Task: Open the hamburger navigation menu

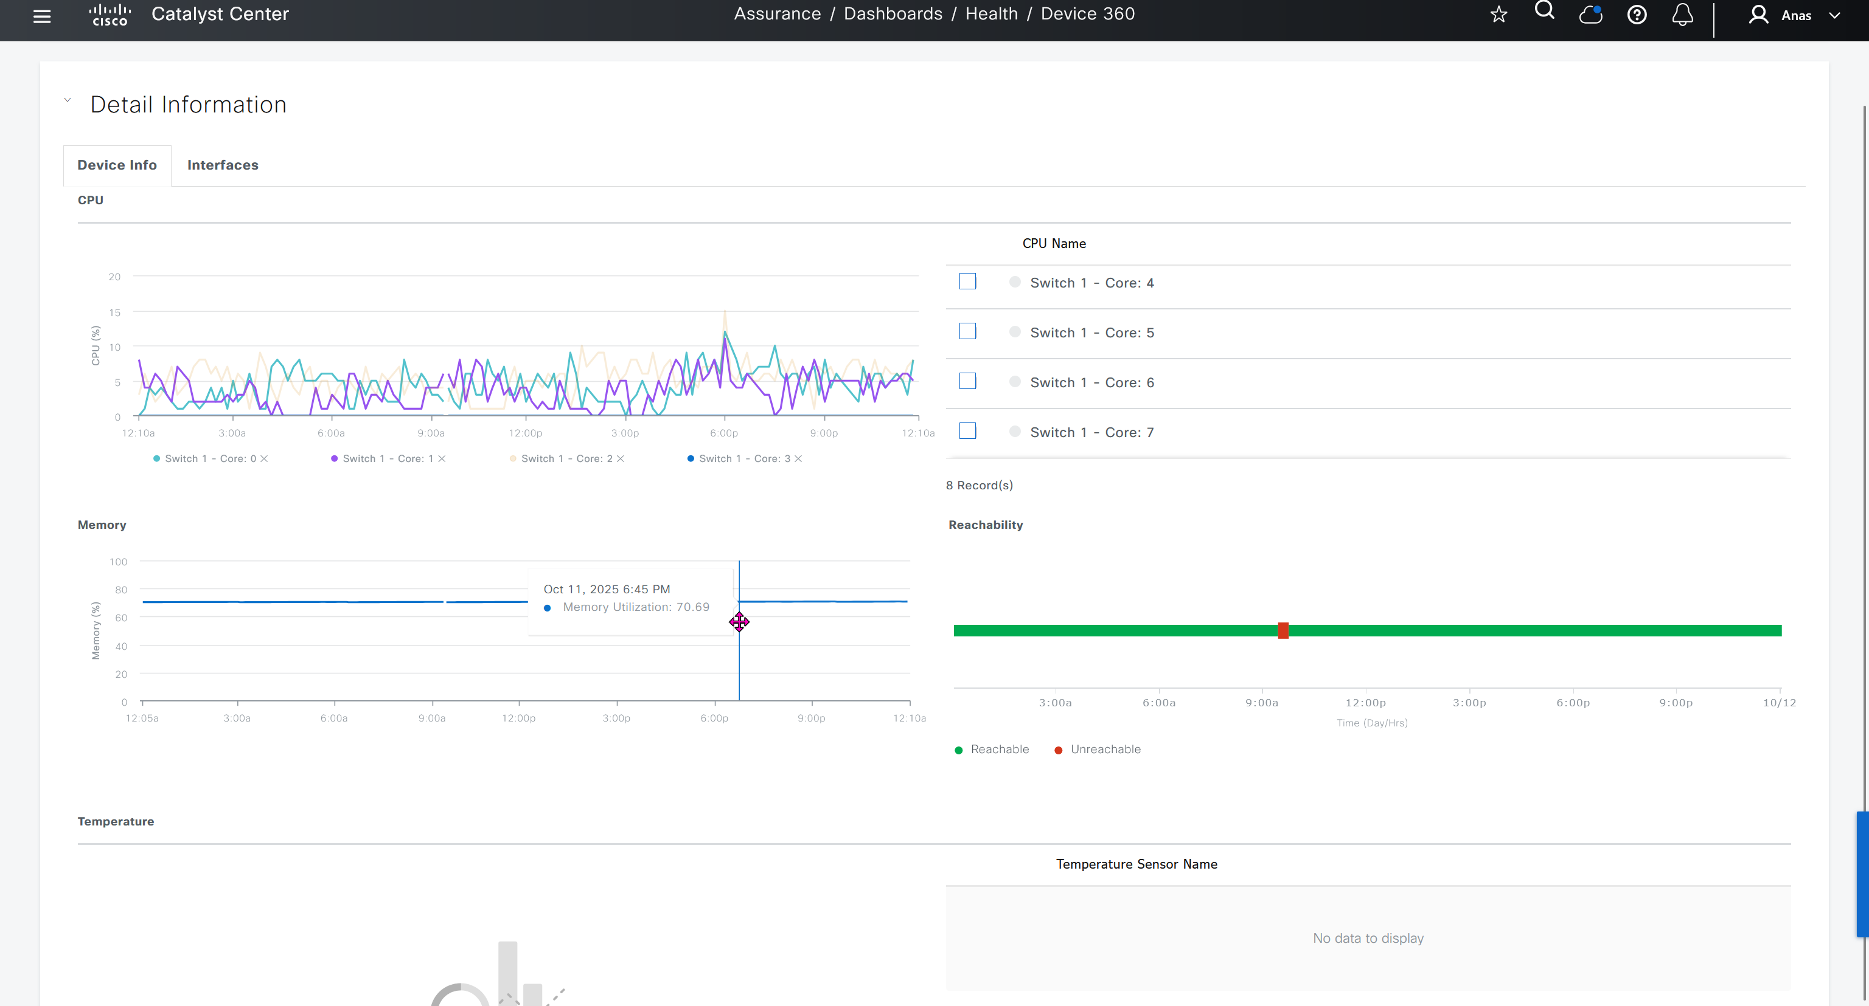Action: point(42,16)
